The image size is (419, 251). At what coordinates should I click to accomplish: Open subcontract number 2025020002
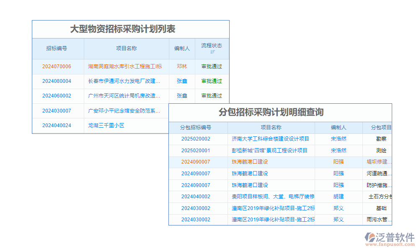pos(197,139)
